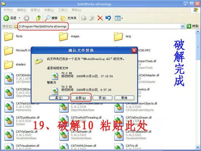Click scrollbar down arrow in file list
The height and width of the screenshot is (151, 201).
198,147
